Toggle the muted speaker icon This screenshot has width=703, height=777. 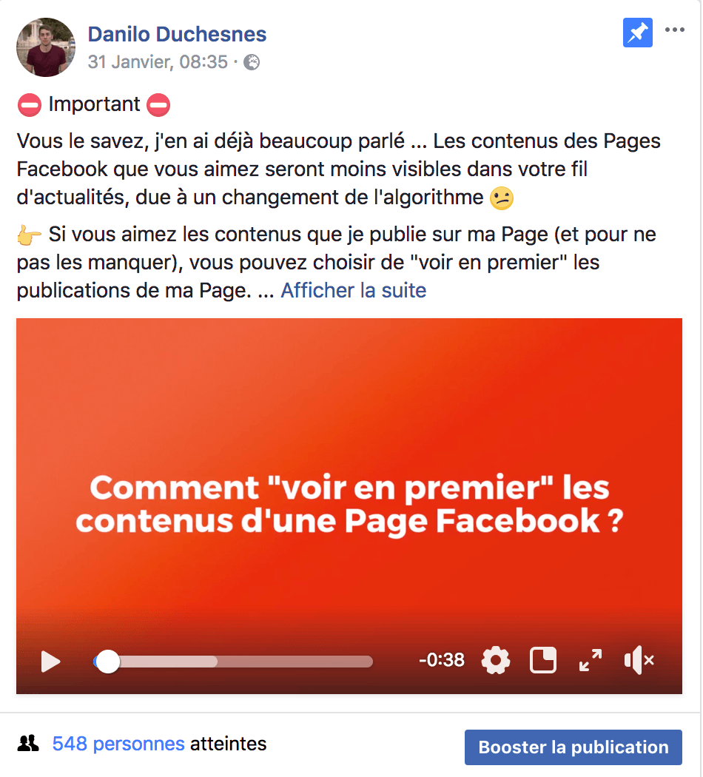point(639,660)
